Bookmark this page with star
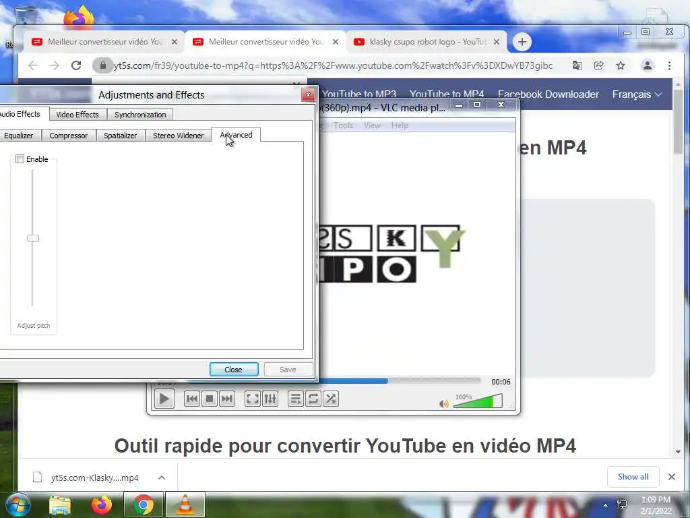This screenshot has height=518, width=690. 621,65
